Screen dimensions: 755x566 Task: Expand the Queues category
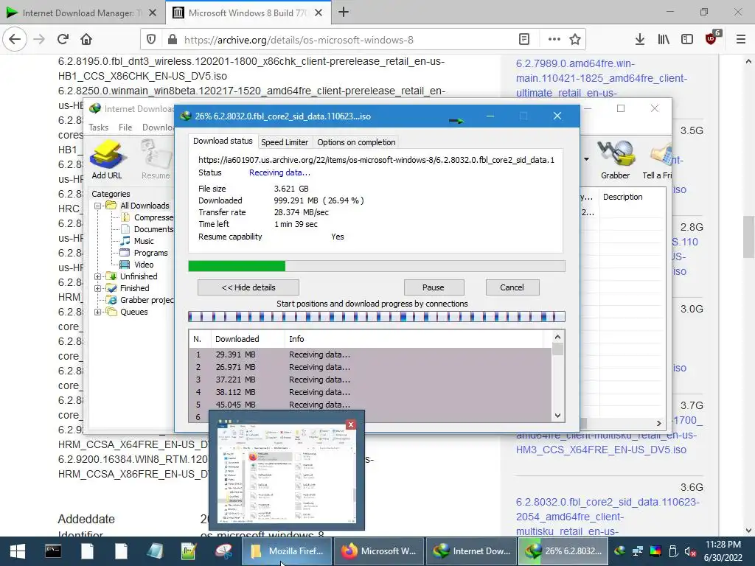tap(98, 312)
